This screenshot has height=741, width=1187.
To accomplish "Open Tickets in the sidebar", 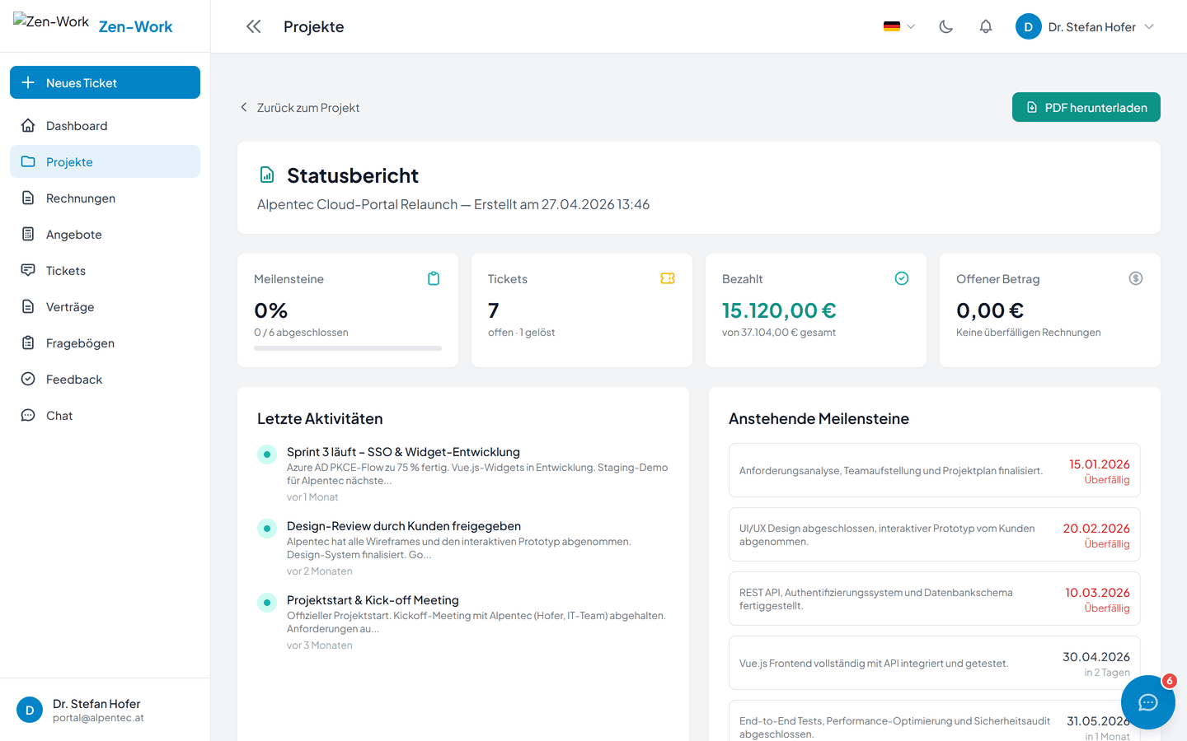I will (x=105, y=270).
